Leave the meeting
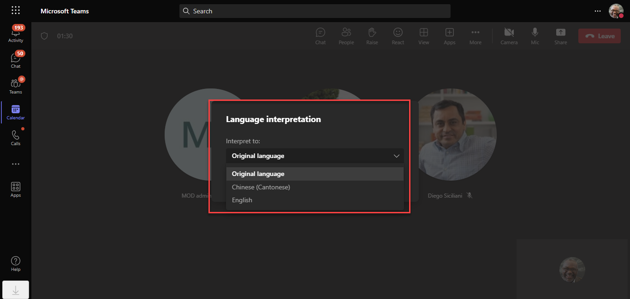Image resolution: width=630 pixels, height=299 pixels. coord(599,35)
